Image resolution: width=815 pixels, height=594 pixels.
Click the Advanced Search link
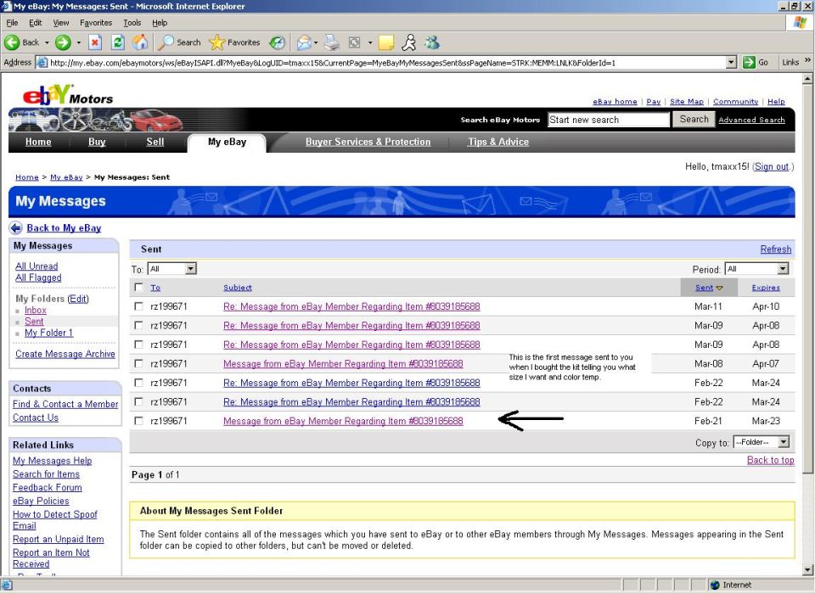tap(751, 120)
